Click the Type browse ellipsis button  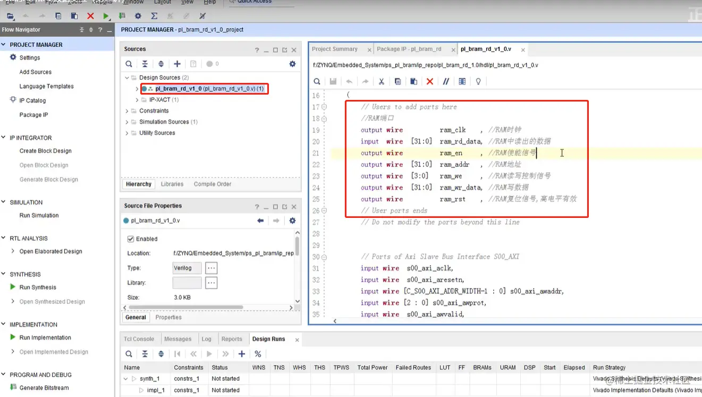tap(212, 268)
